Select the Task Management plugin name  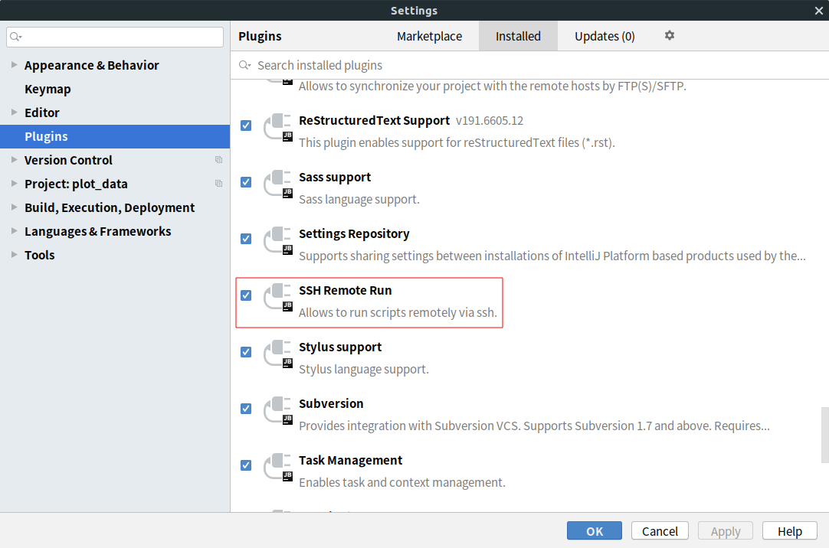tap(351, 460)
